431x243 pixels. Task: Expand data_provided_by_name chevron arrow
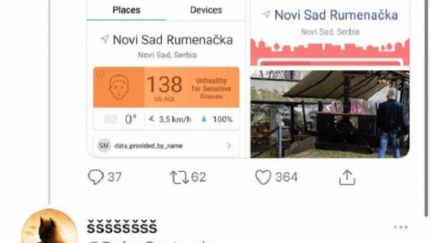(x=228, y=145)
